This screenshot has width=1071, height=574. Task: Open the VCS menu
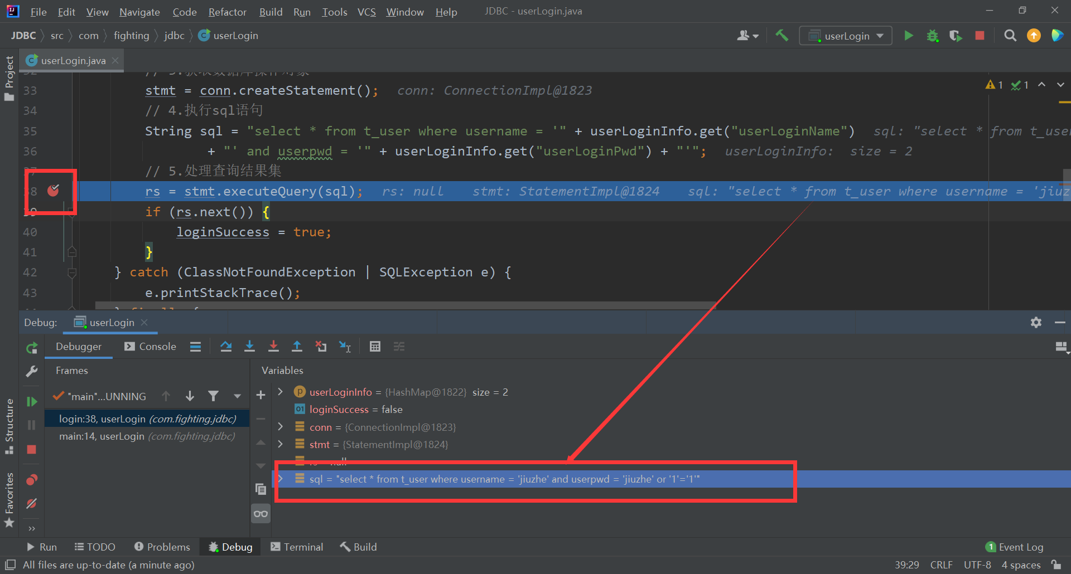366,12
